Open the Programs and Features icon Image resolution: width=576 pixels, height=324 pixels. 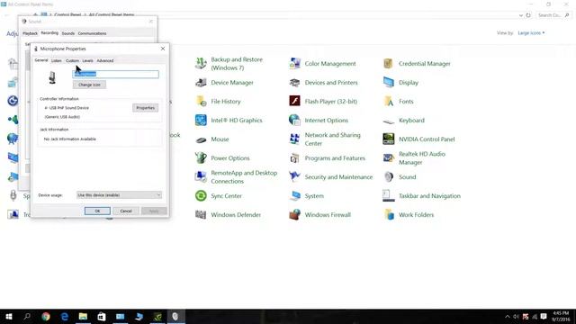click(x=294, y=158)
